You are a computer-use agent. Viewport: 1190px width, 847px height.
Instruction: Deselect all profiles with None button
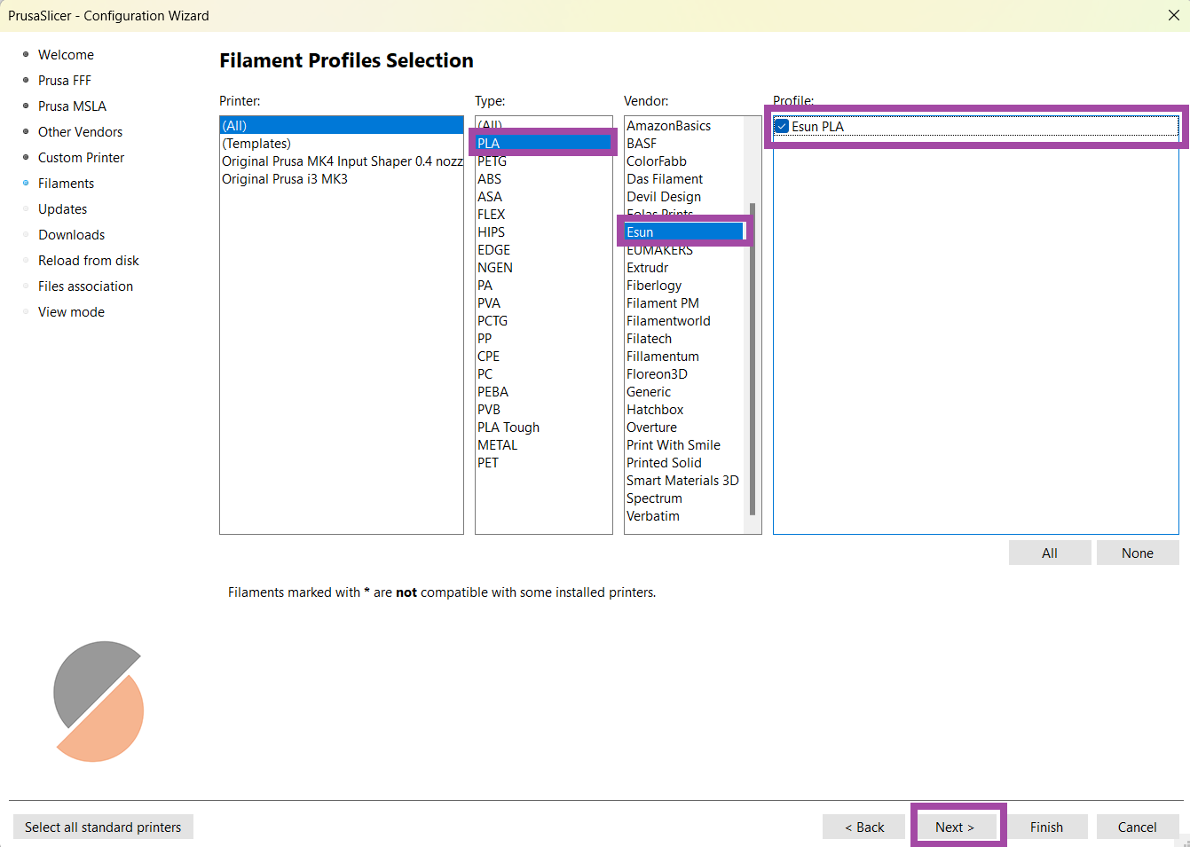tap(1137, 553)
